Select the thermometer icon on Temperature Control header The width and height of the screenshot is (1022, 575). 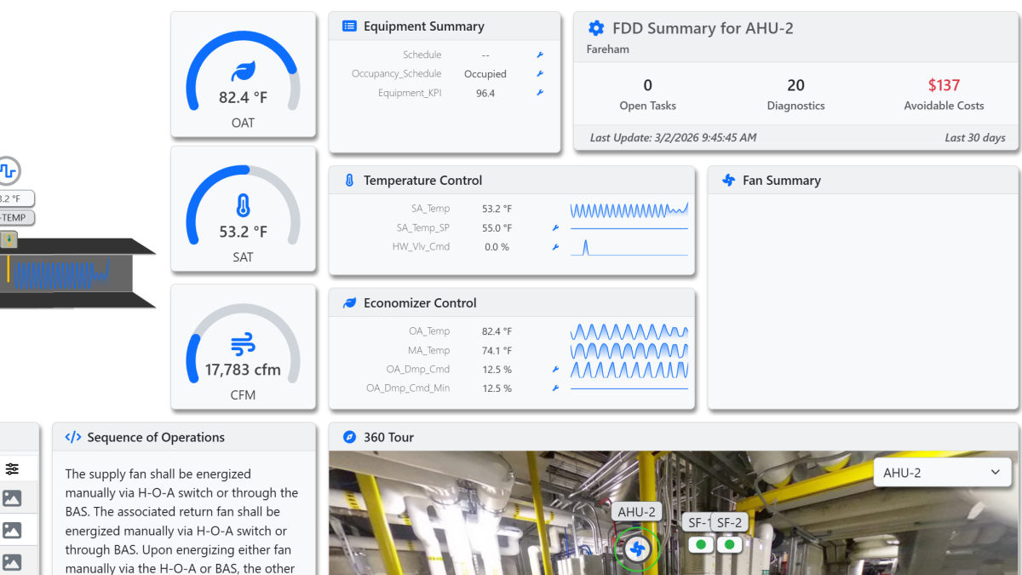tap(349, 180)
